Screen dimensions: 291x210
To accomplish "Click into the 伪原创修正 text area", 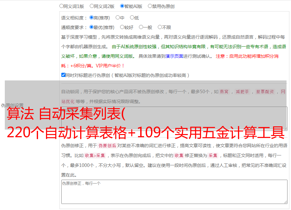I will (x=174, y=192).
